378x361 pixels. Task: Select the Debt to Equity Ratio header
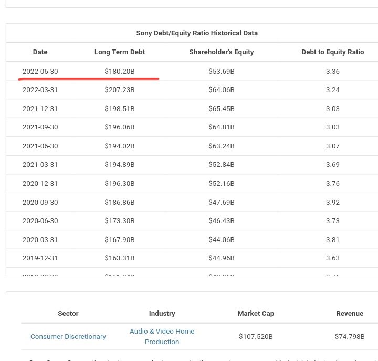tap(333, 52)
